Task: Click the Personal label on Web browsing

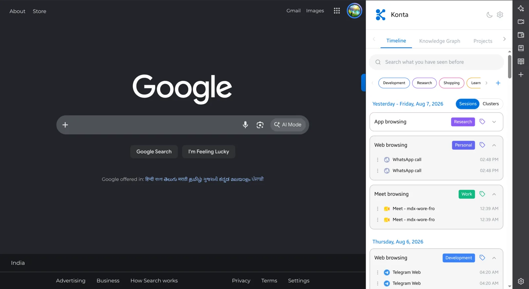Action: click(x=463, y=145)
